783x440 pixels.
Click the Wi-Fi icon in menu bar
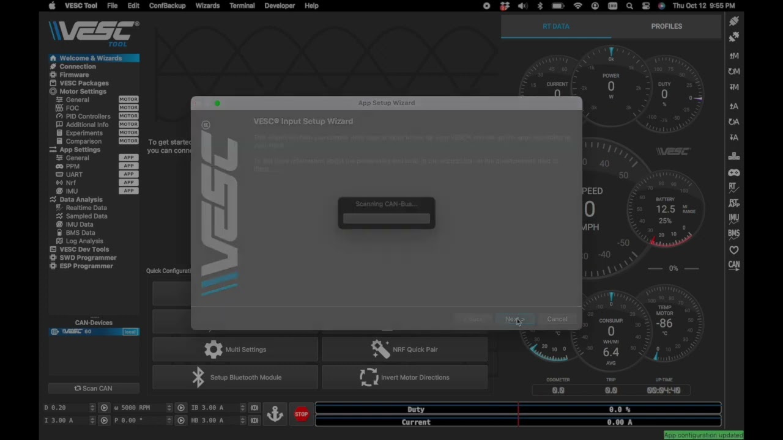click(577, 5)
